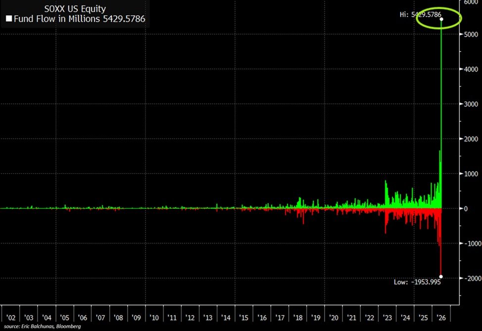Click the '13 year label on x-axis

tap(208, 318)
